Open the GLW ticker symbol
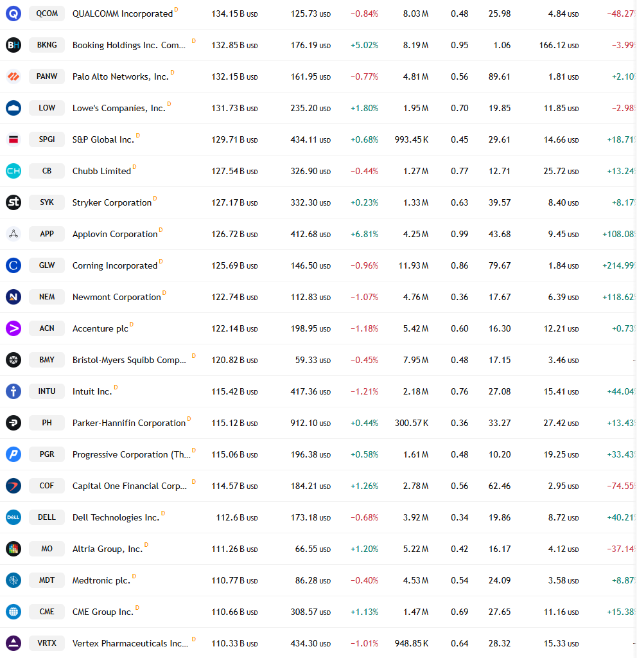 (47, 265)
